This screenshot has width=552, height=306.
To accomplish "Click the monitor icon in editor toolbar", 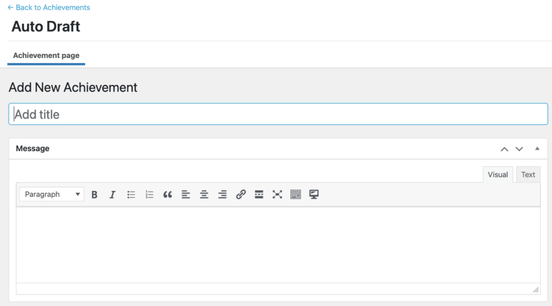I will 314,195.
